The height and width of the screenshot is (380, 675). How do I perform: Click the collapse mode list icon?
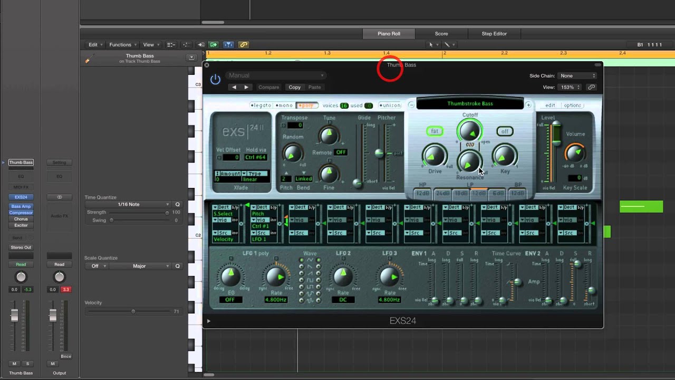pos(171,45)
